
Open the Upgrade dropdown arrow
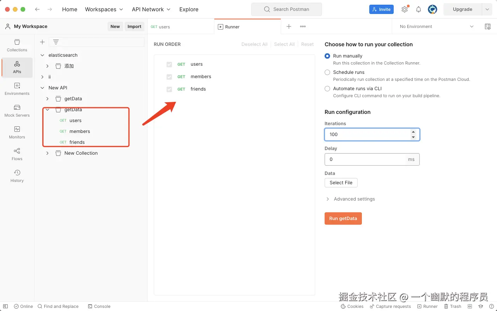487,9
